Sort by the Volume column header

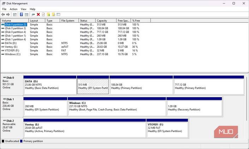click(14, 20)
